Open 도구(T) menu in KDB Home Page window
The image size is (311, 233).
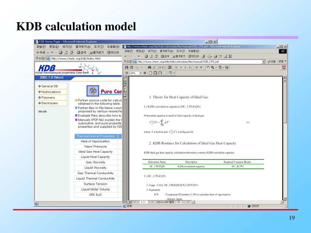[99, 46]
